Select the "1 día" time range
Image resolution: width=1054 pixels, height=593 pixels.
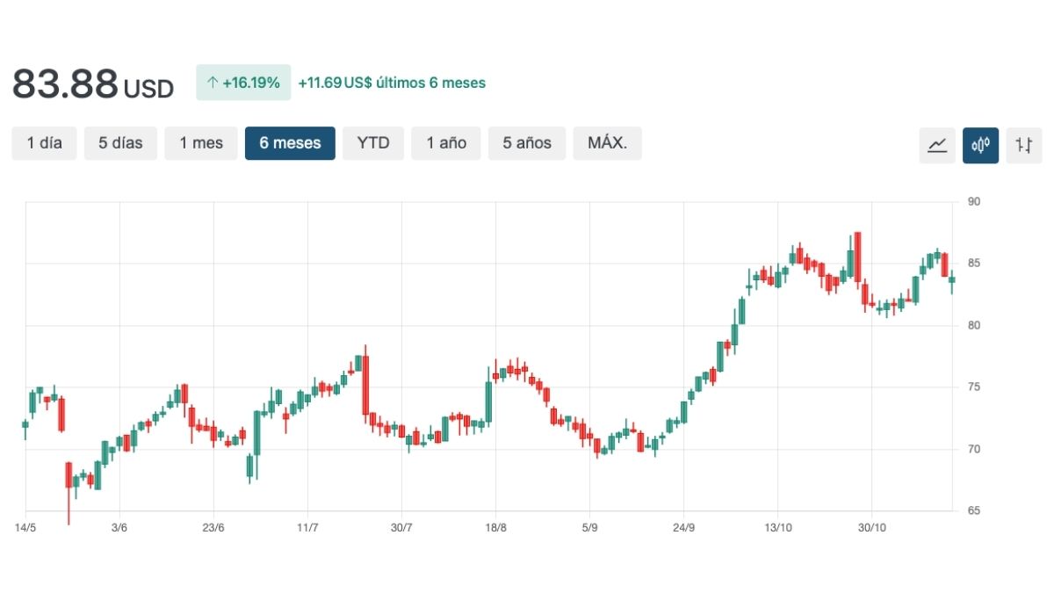[x=44, y=142]
